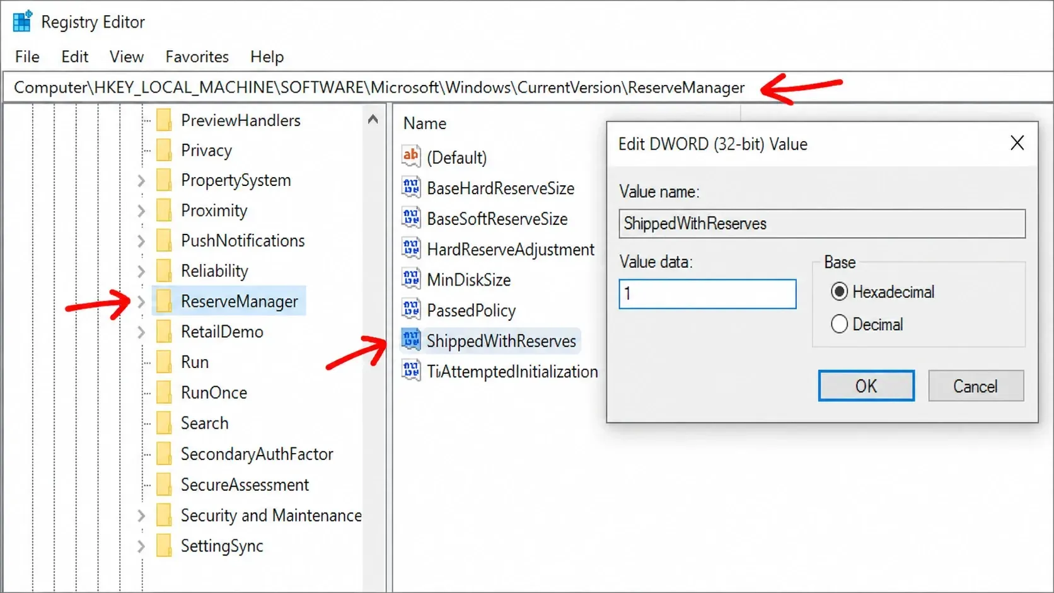1054x593 pixels.
Task: Click the MinDiskSize DWORD icon
Action: [411, 279]
